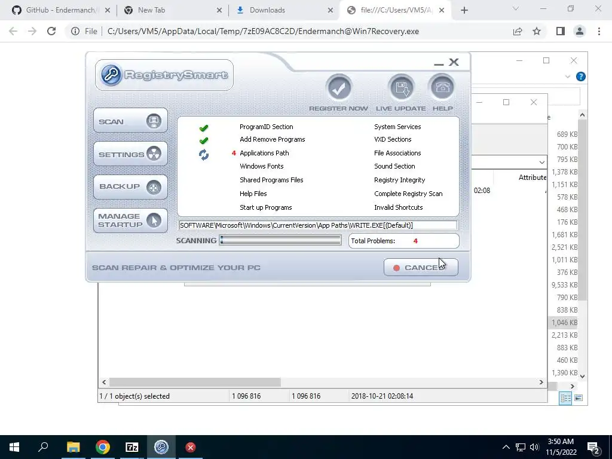Image resolution: width=612 pixels, height=459 pixels.
Task: Click the RegistrySmart key logo
Action: 111,75
